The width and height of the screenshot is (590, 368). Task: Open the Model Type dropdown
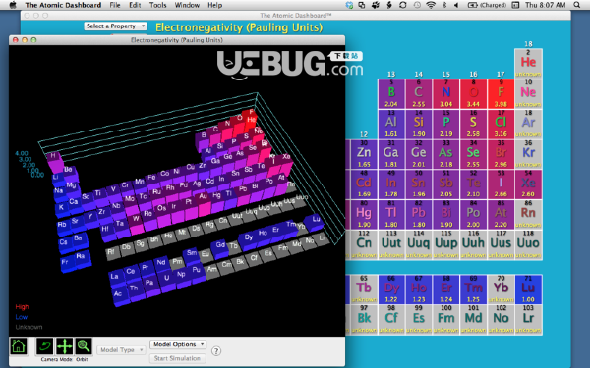point(121,350)
